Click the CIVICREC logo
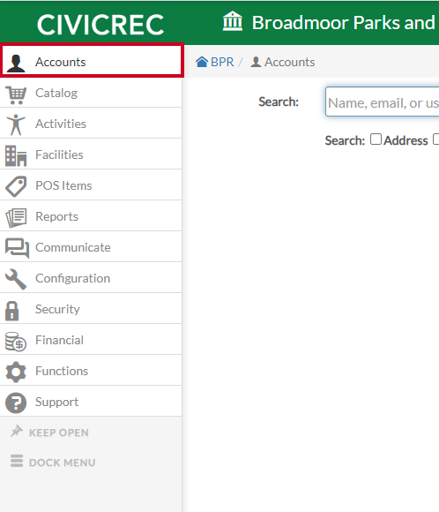Screen dimensions: 439x512 pyautogui.click(x=100, y=25)
